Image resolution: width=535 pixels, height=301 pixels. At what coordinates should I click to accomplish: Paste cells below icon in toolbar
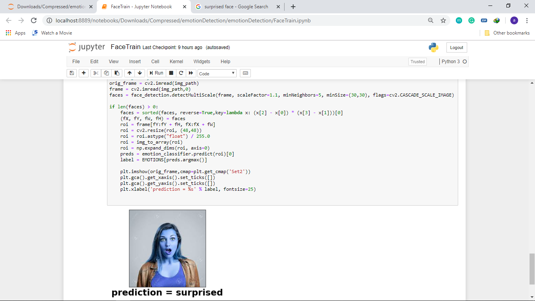point(117,73)
